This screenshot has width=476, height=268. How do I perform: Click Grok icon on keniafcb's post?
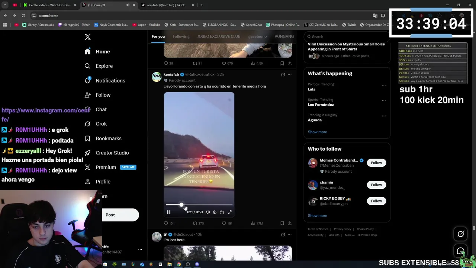[x=283, y=74]
